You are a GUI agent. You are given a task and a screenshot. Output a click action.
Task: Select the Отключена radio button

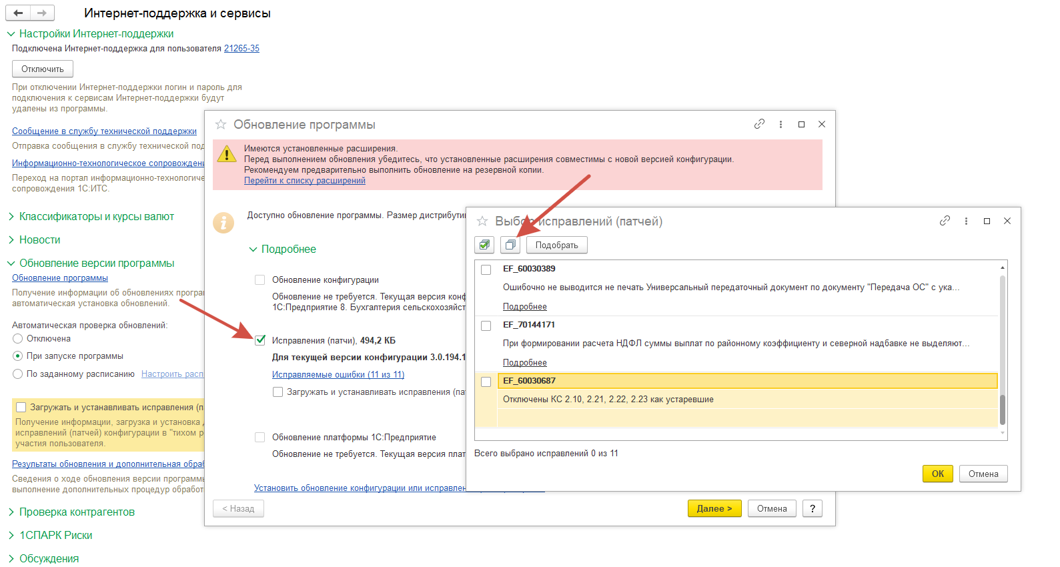pos(18,339)
